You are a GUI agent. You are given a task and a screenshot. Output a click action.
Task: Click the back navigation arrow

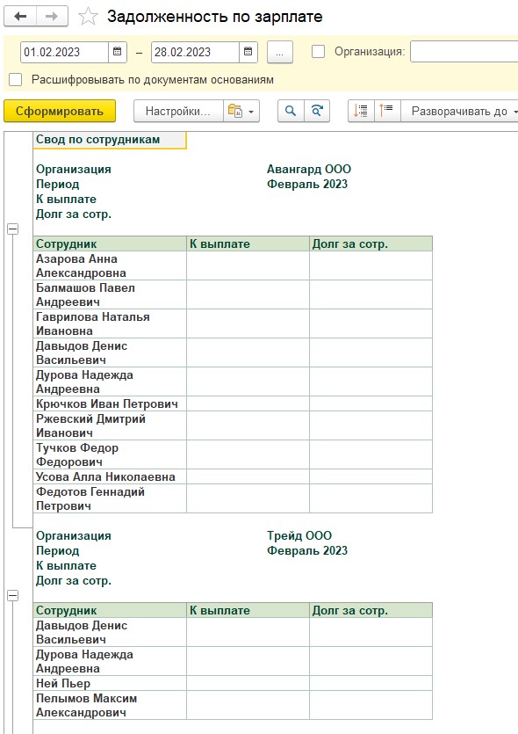click(x=20, y=17)
